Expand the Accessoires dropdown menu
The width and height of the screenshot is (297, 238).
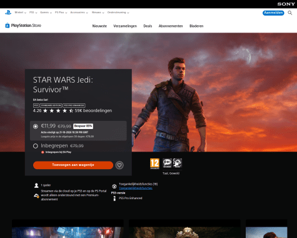click(x=79, y=13)
